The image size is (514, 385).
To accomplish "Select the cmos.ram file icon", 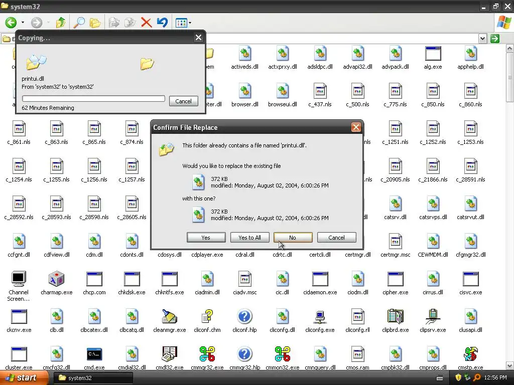I will point(357,354).
